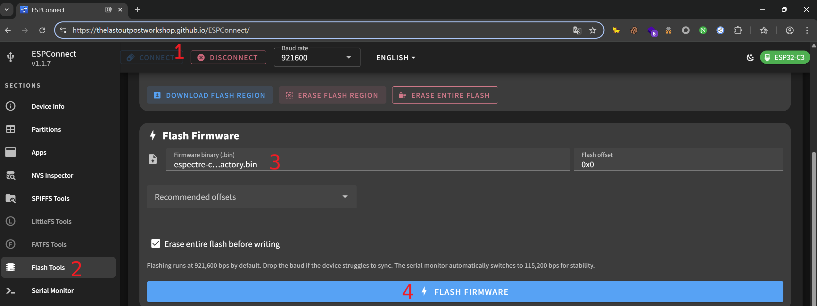This screenshot has height=306, width=817.
Task: Click the SPIFFS folder-search icon
Action: pyautogui.click(x=11, y=198)
